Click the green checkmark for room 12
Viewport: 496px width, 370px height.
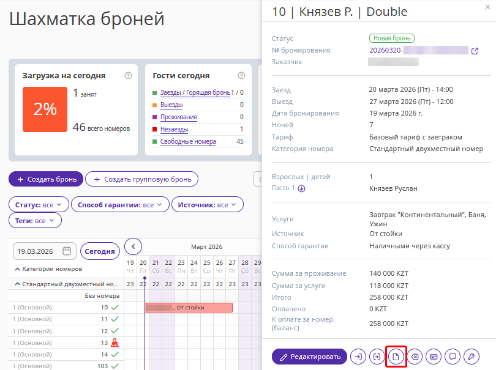click(x=115, y=331)
